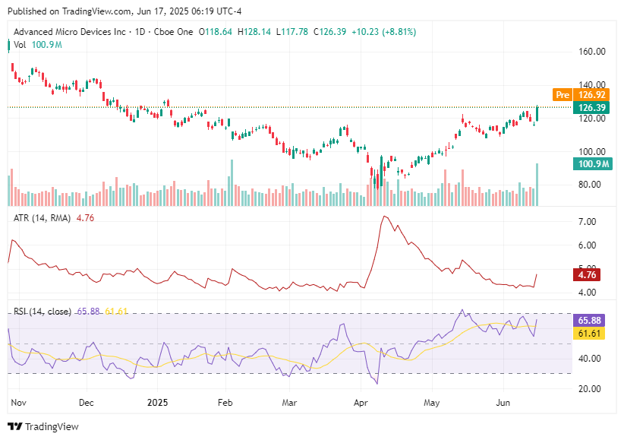The image size is (624, 440).
Task: Click the Vol value 100.9 M in legend
Action: pyautogui.click(x=47, y=45)
